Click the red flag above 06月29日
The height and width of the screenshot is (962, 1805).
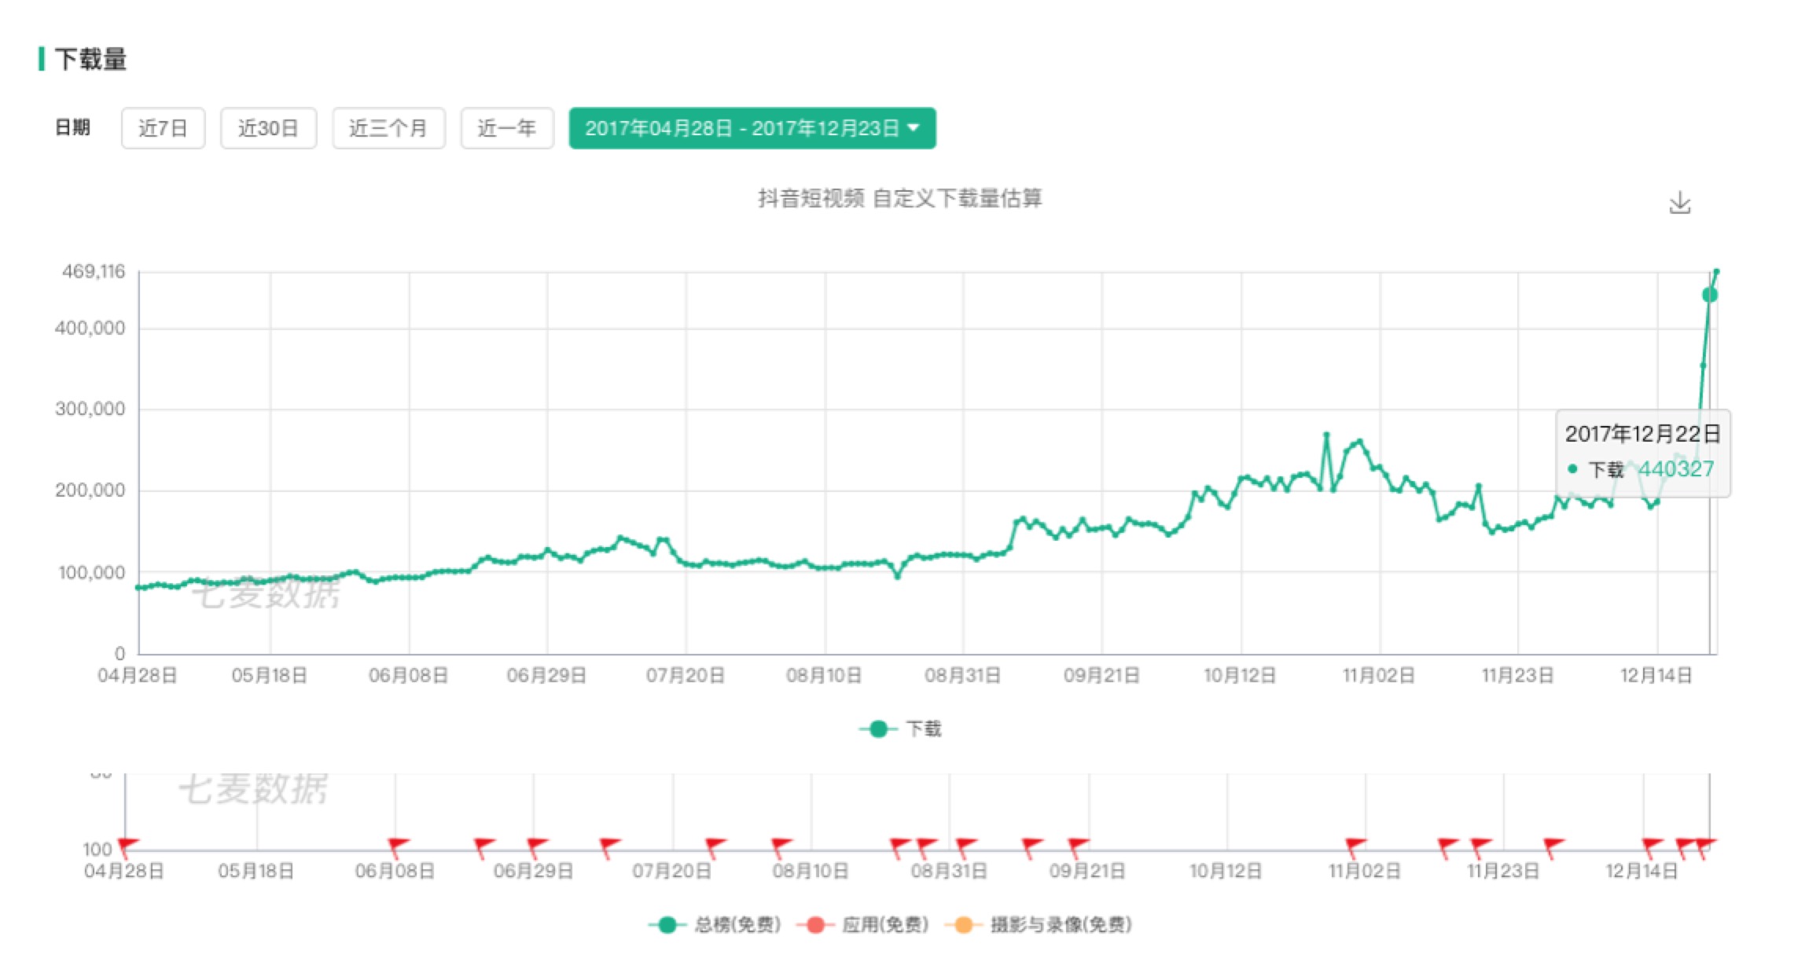[x=537, y=847]
